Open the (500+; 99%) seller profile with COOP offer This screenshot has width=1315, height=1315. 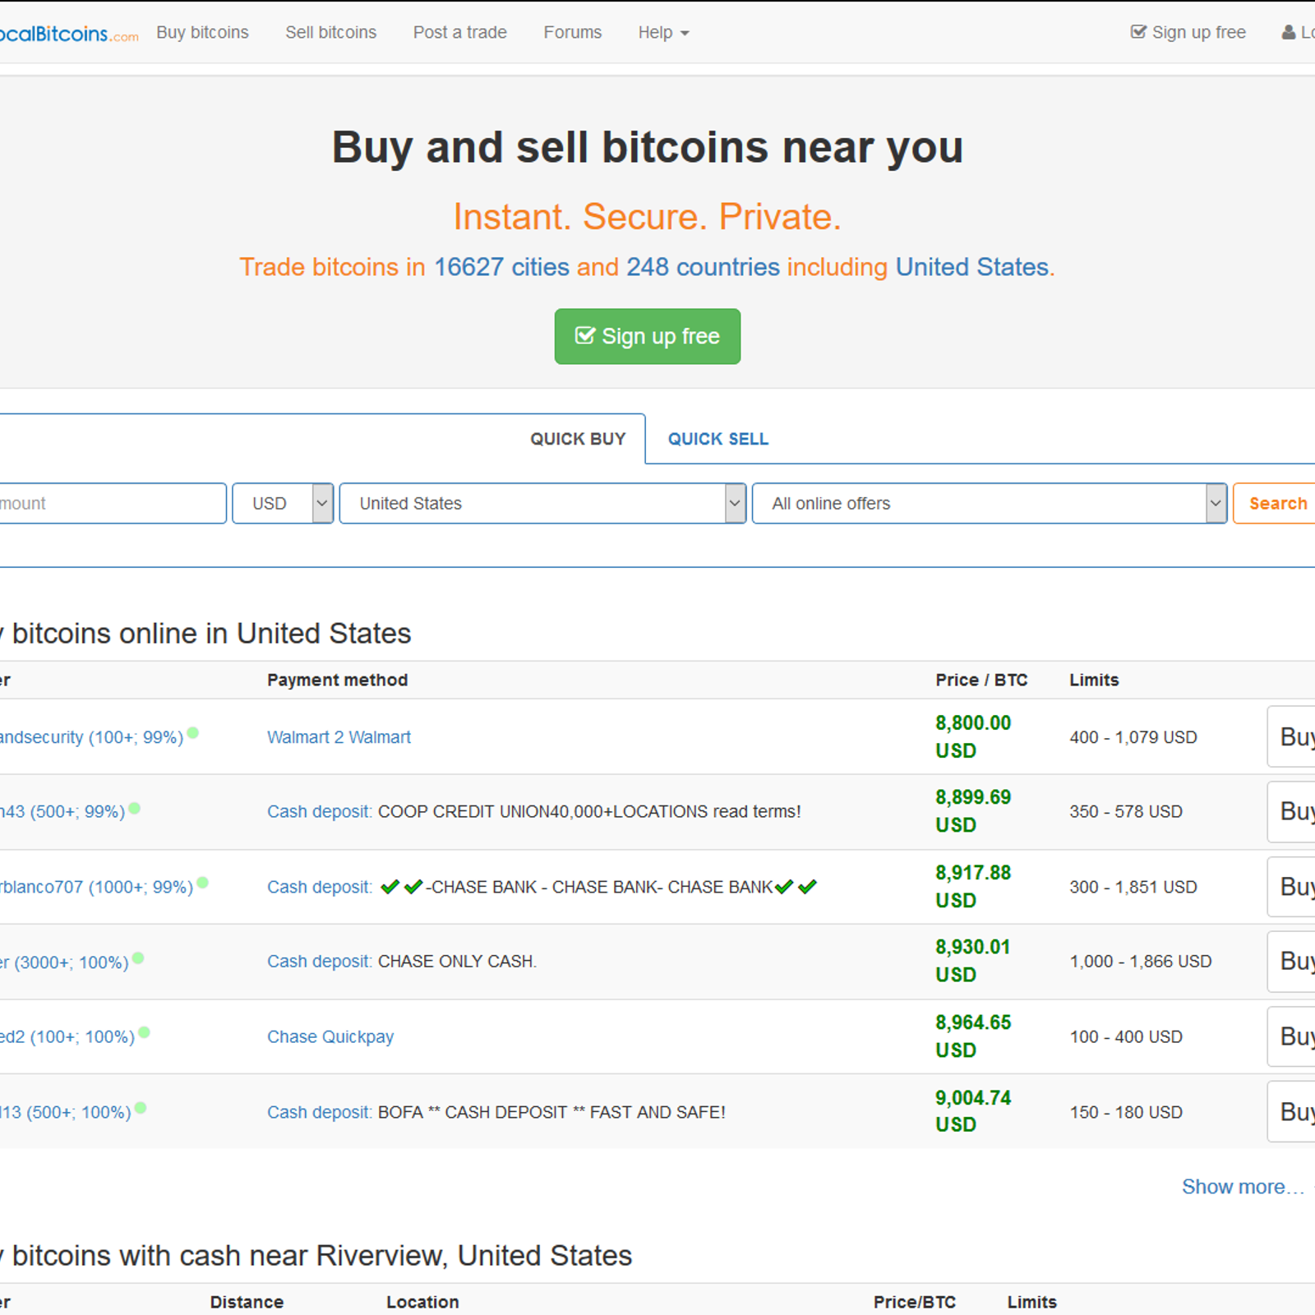pos(62,811)
